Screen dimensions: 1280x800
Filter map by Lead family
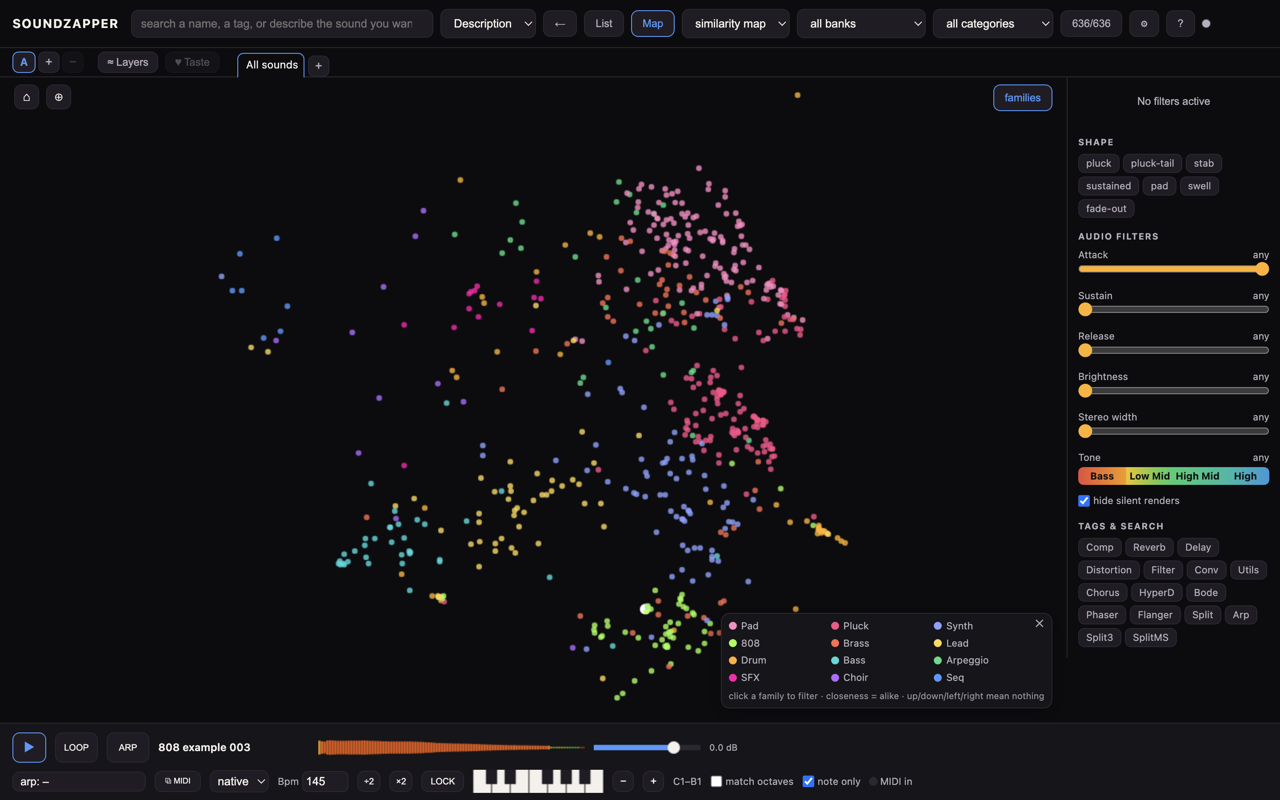pyautogui.click(x=951, y=644)
